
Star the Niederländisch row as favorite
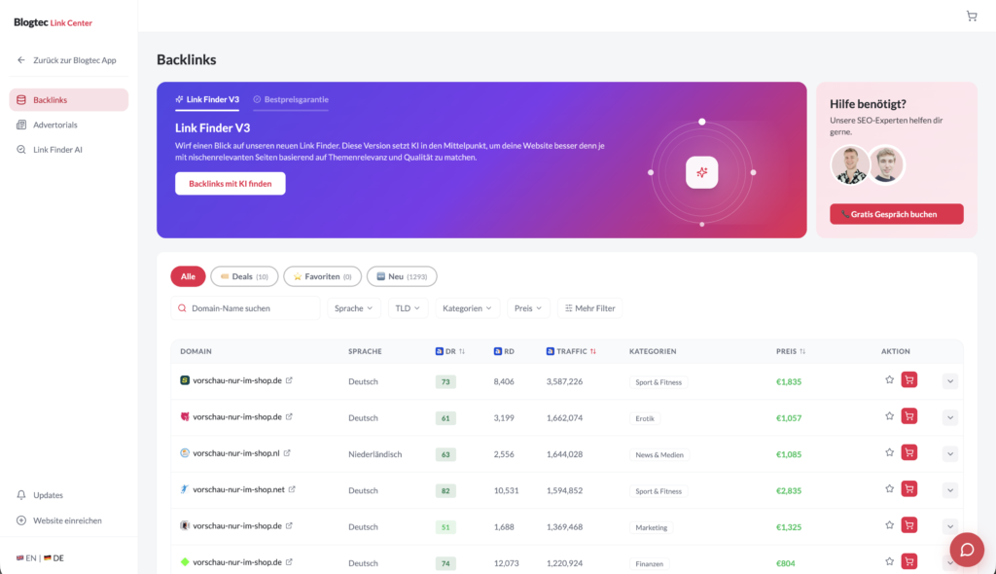[x=889, y=452]
